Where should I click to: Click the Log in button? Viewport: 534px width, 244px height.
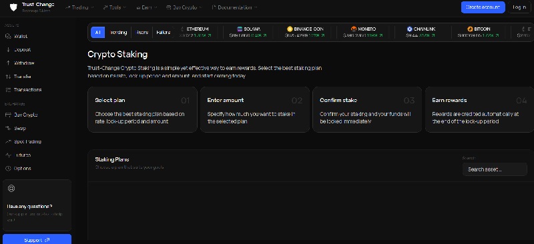pos(519,7)
